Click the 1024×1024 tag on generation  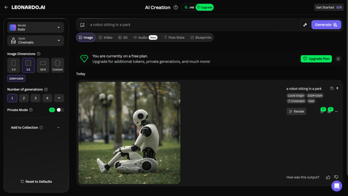pos(315,96)
